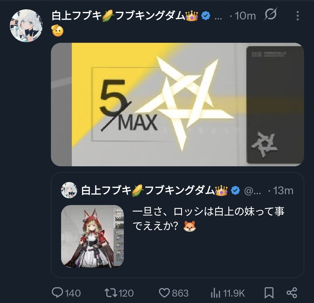Tap the verified badge beside main author

pos(206,16)
